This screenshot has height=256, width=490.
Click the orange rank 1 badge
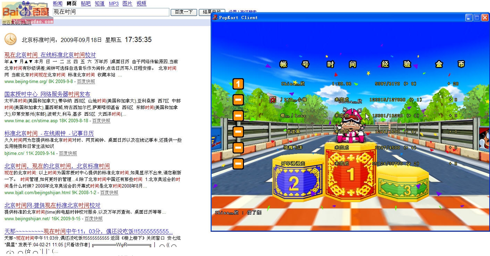(x=238, y=84)
